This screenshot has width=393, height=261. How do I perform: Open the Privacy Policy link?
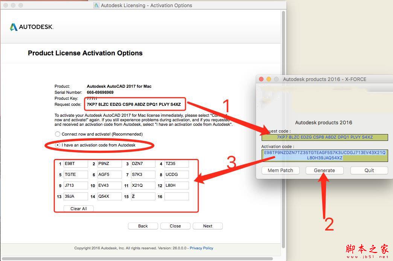[201, 248]
